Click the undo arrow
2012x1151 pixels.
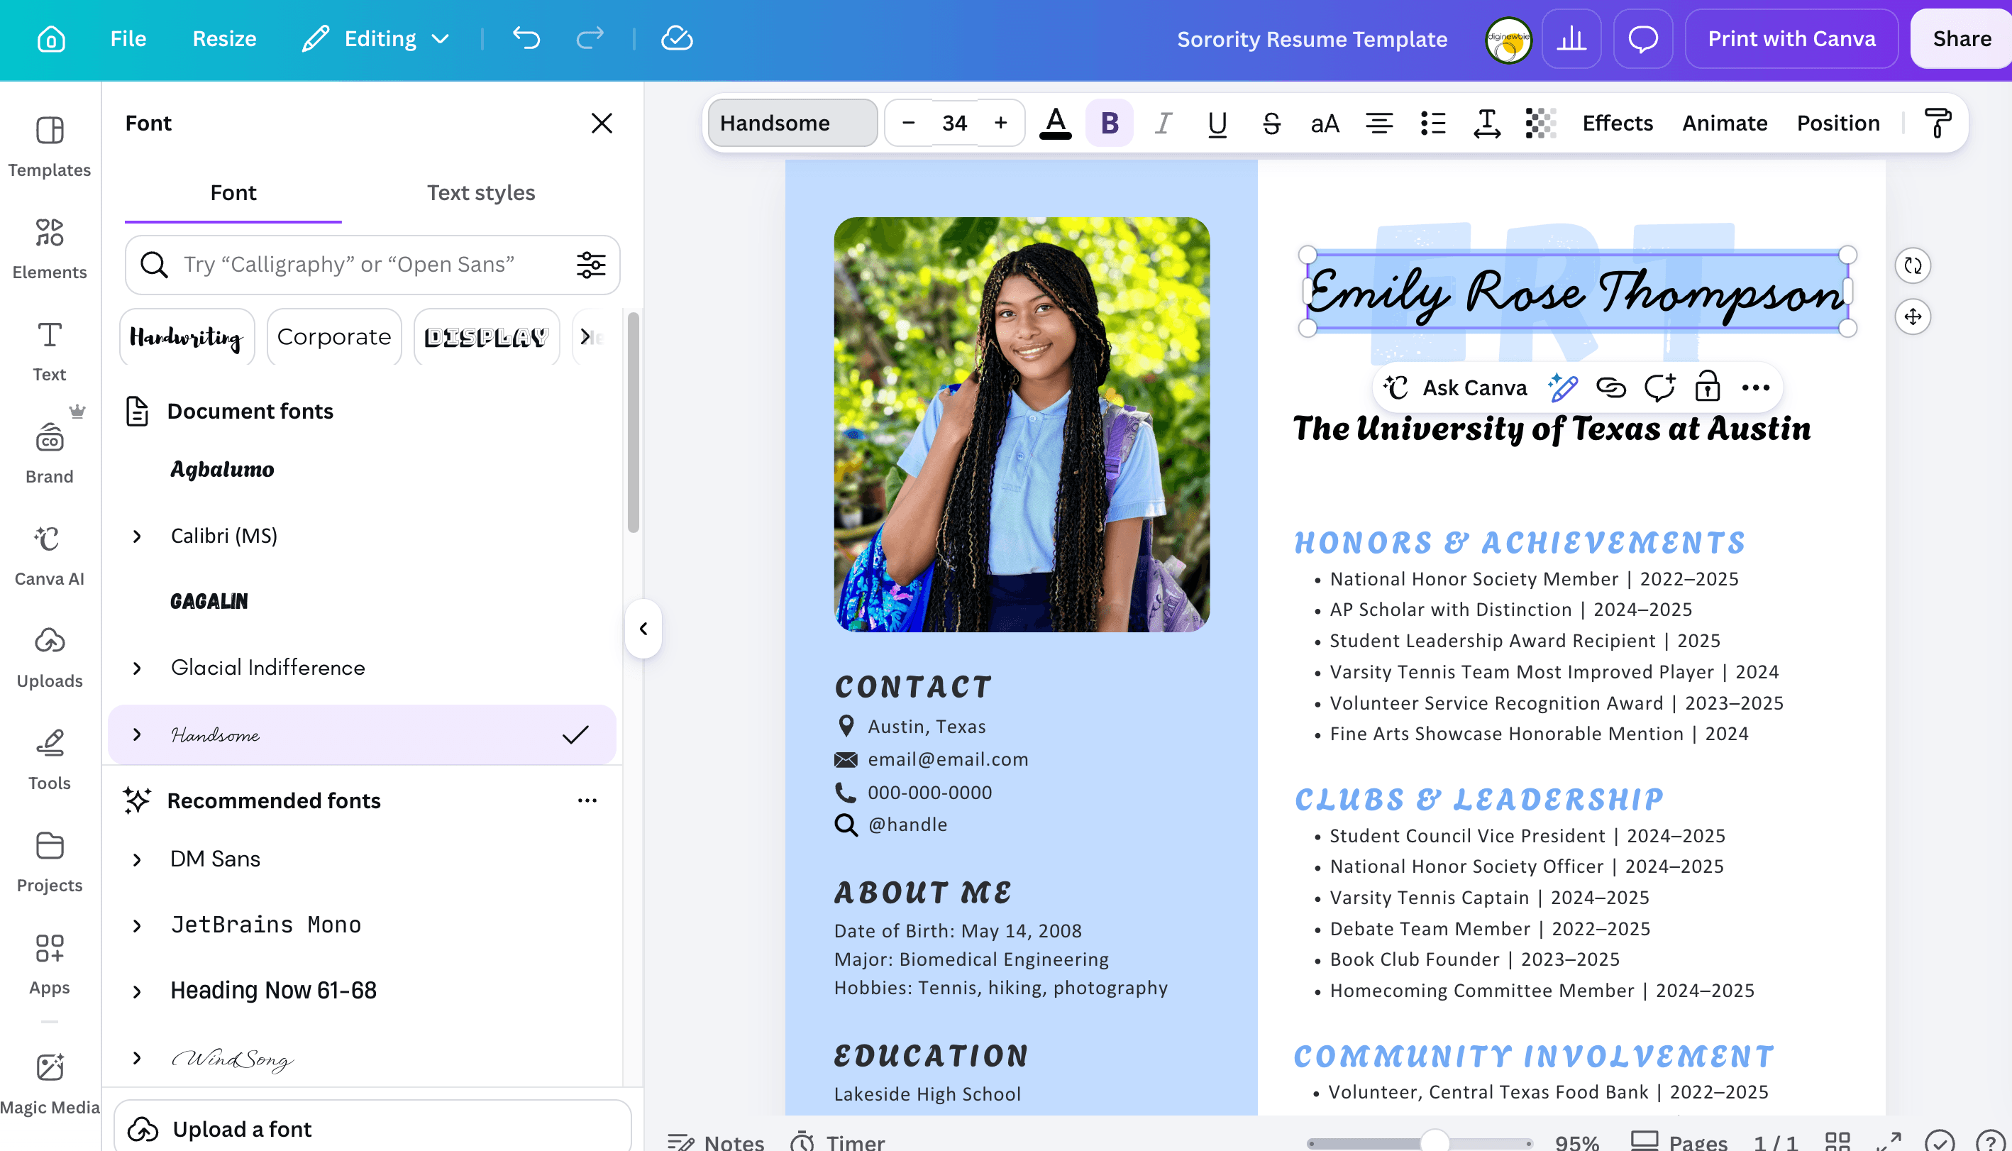[x=526, y=38]
